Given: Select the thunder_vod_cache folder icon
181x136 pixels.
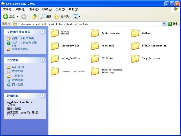Looking at the screenshot, I should [55, 71].
